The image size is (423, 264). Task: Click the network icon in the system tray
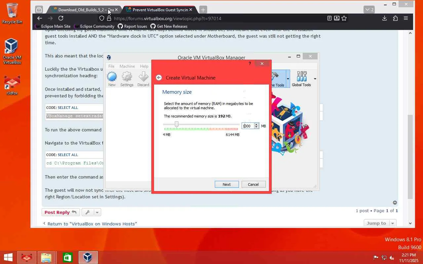click(384, 258)
